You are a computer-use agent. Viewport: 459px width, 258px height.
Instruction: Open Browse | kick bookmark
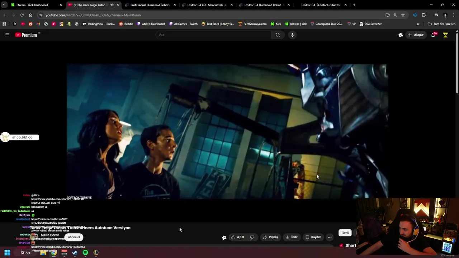coord(296,24)
